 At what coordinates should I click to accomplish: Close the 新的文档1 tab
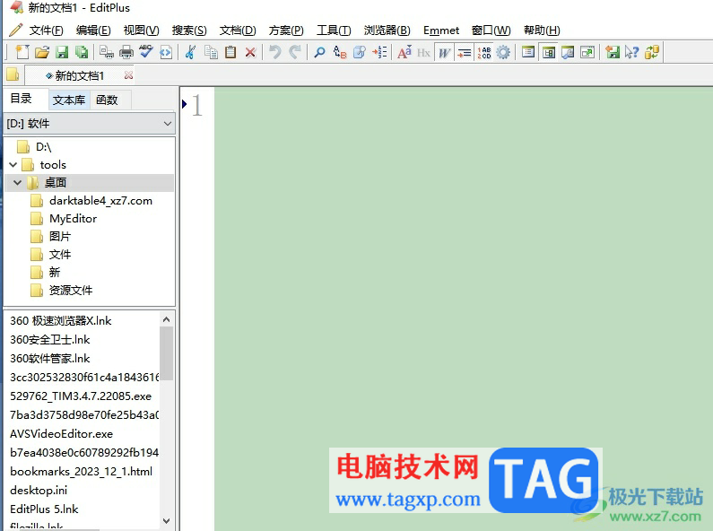[x=128, y=75]
